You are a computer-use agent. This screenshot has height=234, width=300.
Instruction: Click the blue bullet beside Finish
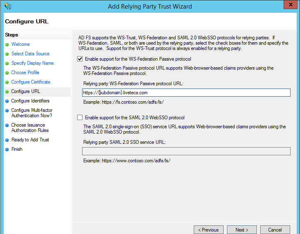pos(7,150)
